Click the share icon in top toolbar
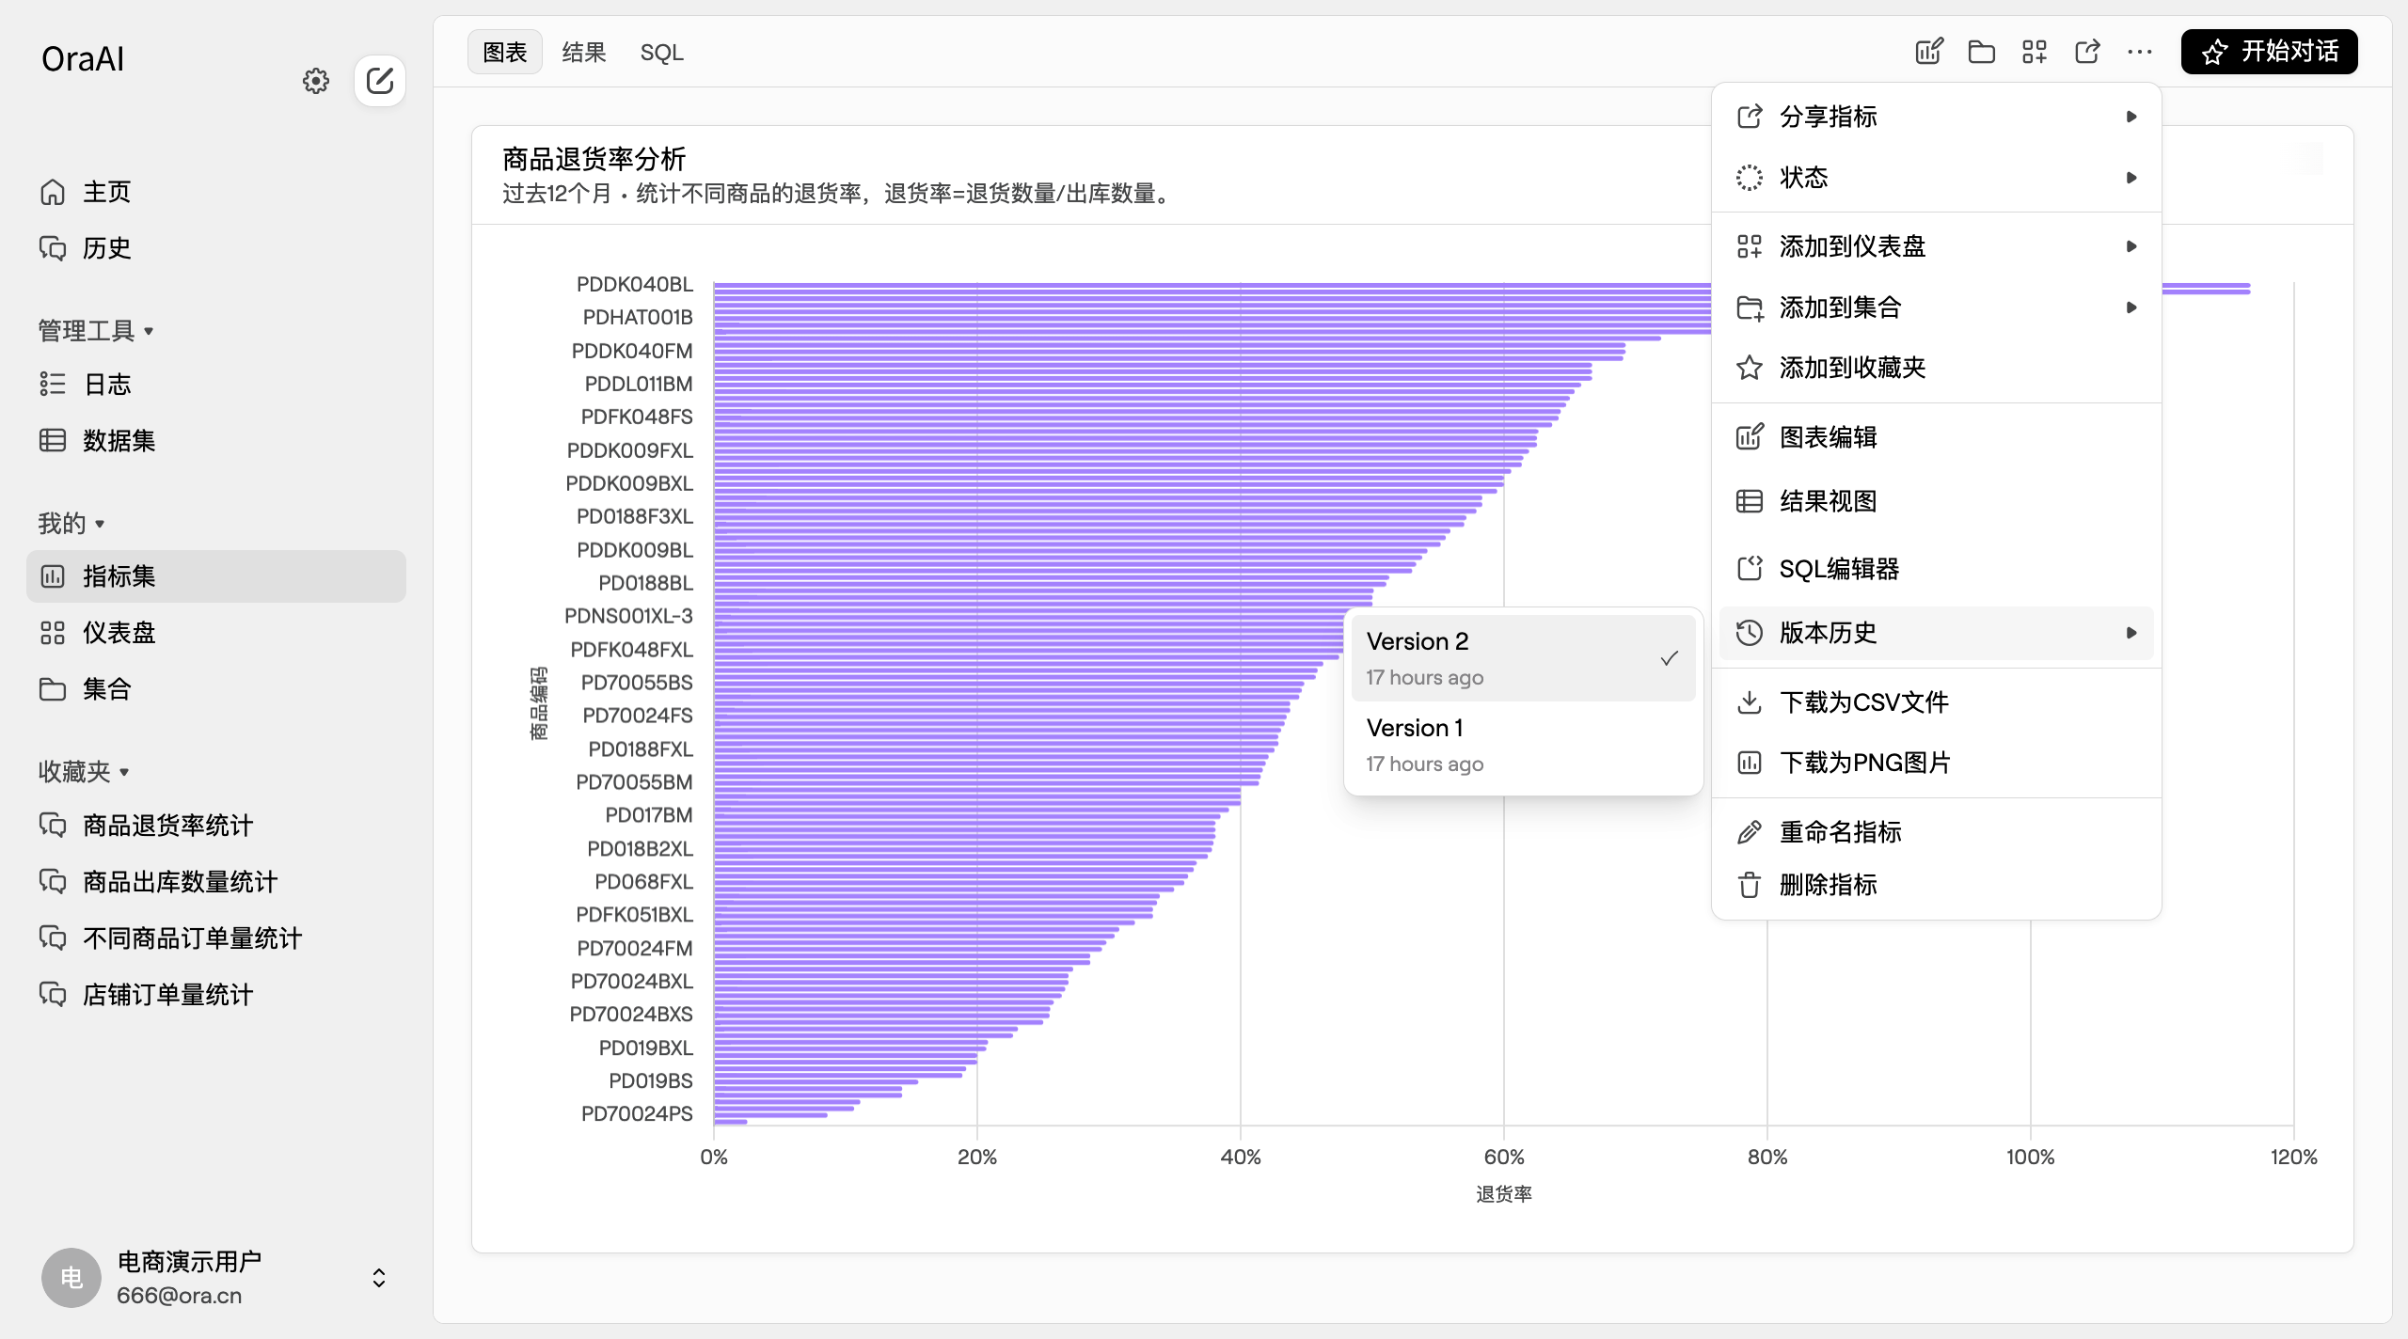The width and height of the screenshot is (2408, 1339). coord(2086,52)
